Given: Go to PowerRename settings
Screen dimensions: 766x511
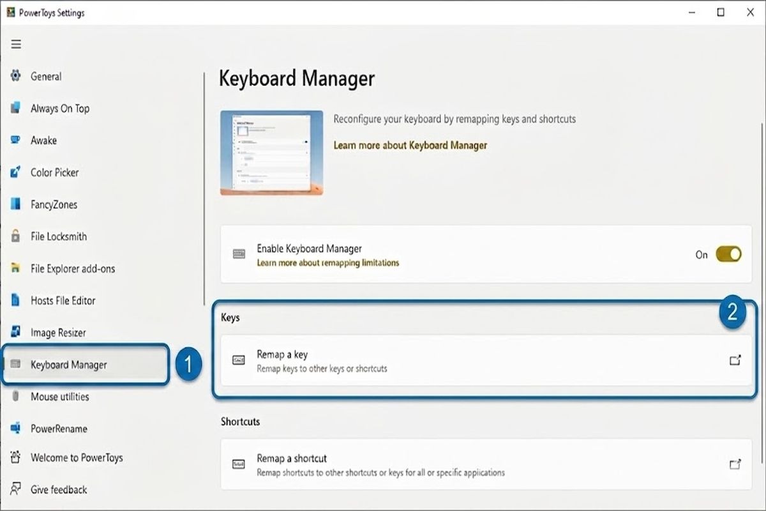Looking at the screenshot, I should pyautogui.click(x=59, y=429).
